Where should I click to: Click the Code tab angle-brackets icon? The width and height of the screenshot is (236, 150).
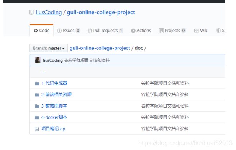[x=36, y=31]
